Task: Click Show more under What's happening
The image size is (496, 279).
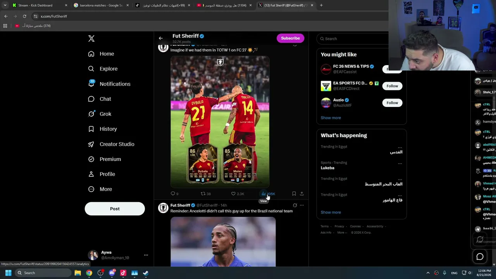Action: coord(331,212)
